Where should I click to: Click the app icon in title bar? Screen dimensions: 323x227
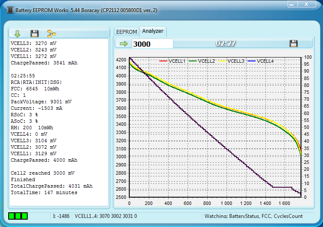click(10, 9)
